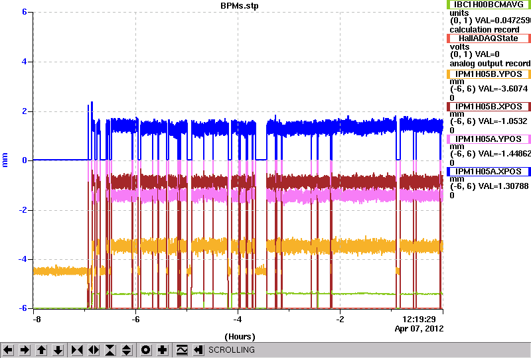Click the x-axis tick label -8

tap(37, 320)
